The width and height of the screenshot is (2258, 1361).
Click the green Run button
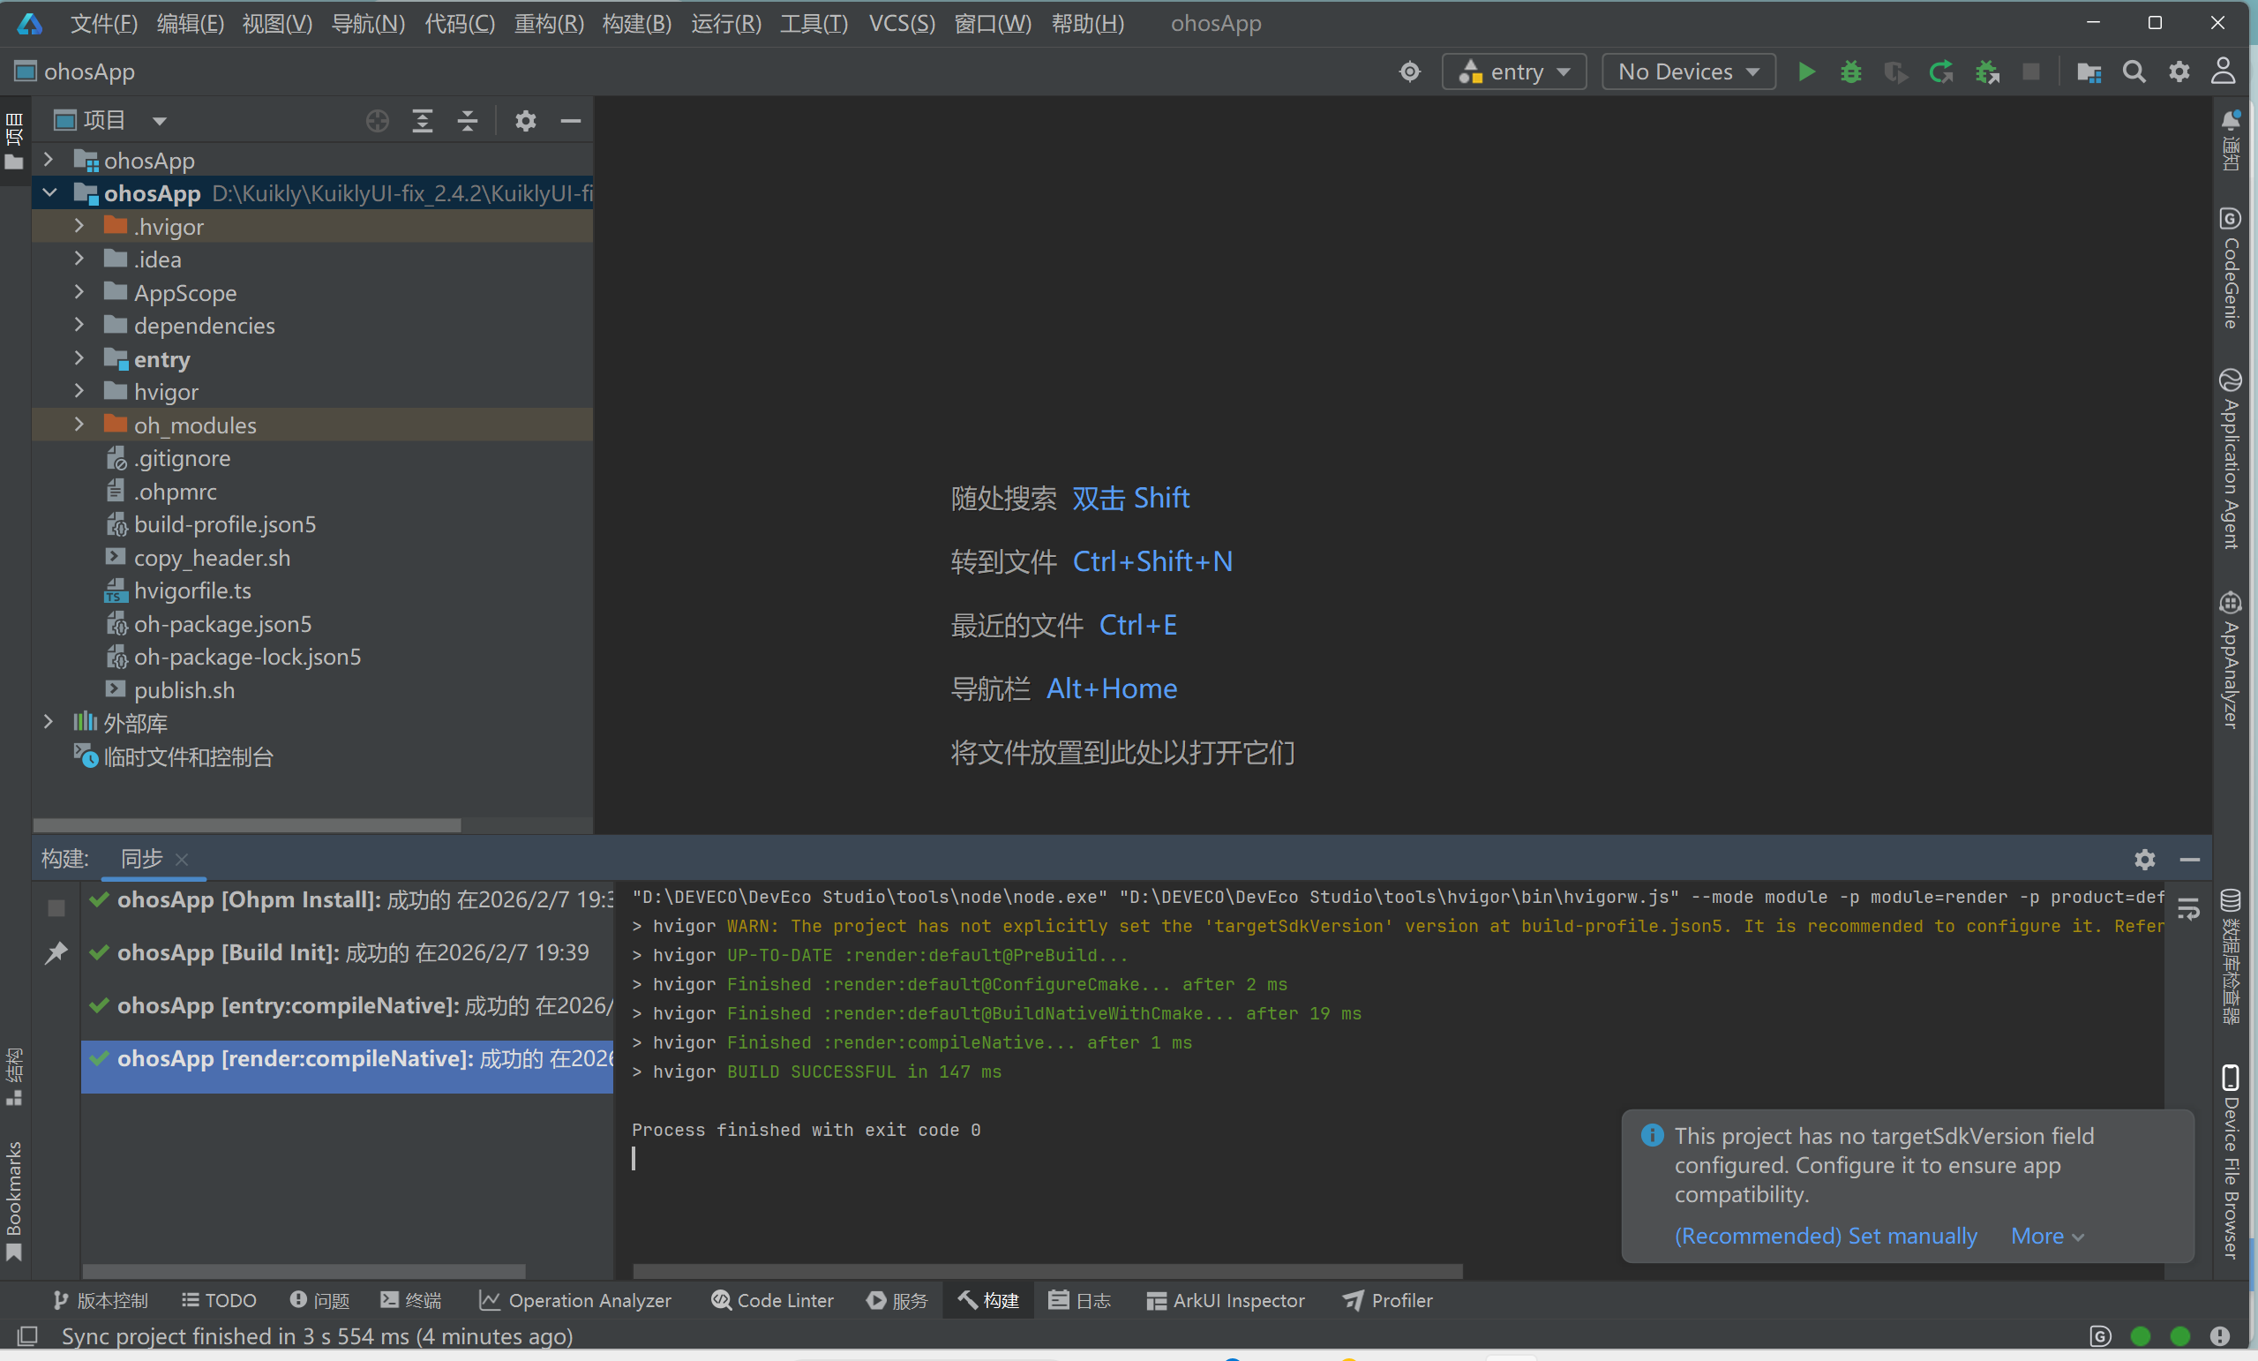[x=1806, y=71]
